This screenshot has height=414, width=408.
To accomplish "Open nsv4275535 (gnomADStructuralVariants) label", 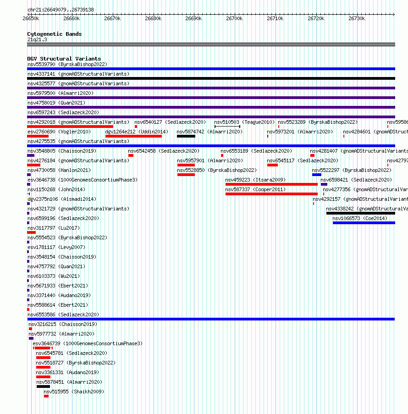I will pyautogui.click(x=78, y=141).
